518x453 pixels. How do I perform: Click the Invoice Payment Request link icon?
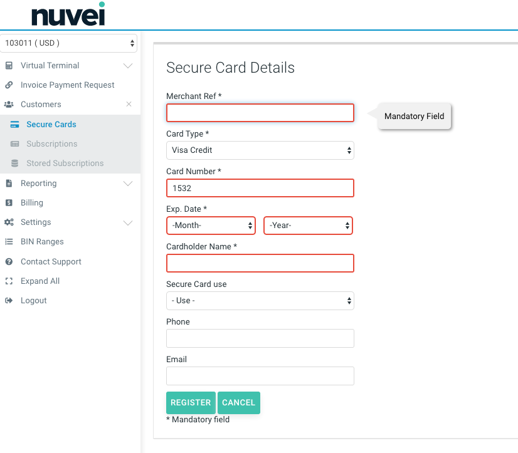click(9, 85)
